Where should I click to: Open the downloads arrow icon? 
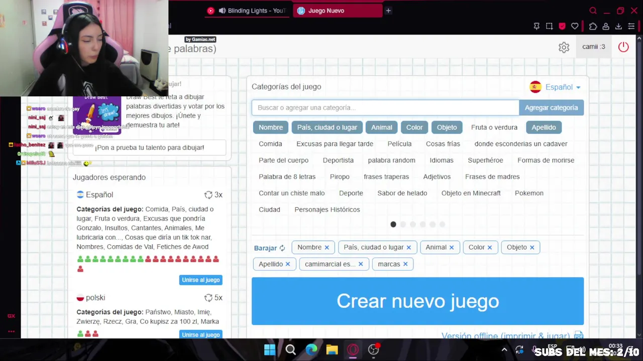point(618,26)
